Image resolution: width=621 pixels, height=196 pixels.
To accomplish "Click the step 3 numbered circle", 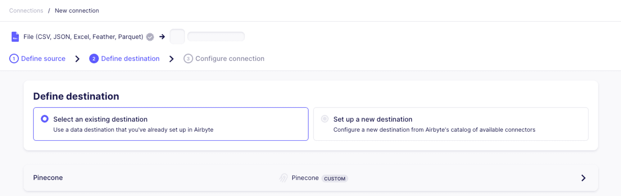I will pos(188,58).
